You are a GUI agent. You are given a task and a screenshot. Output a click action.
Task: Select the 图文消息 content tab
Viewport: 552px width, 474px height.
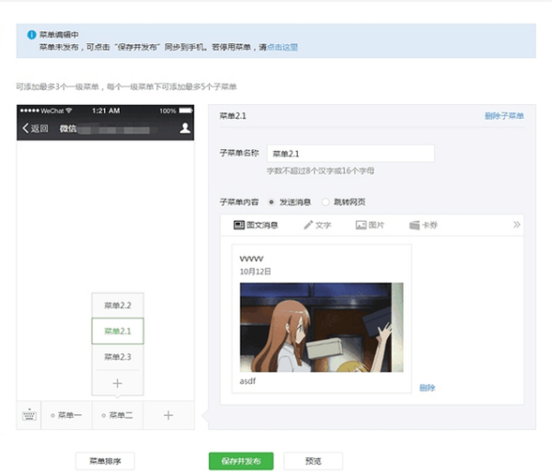tap(257, 225)
